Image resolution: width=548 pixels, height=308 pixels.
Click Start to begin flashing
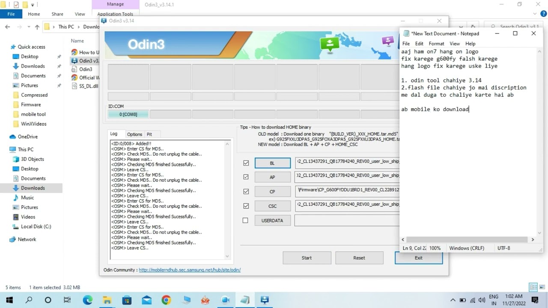coord(307,258)
